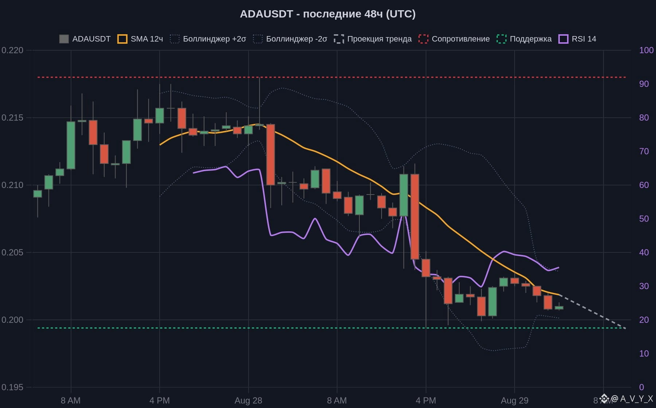The width and height of the screenshot is (656, 408).
Task: Click the red Сопротивление legend swatch
Action: 423,39
